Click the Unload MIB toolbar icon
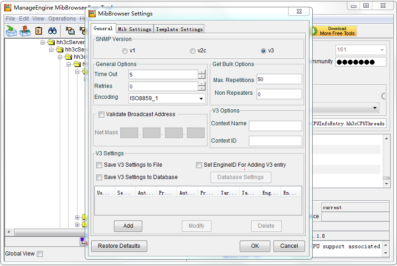Screen dimensions: 397x266 (x=25, y=31)
